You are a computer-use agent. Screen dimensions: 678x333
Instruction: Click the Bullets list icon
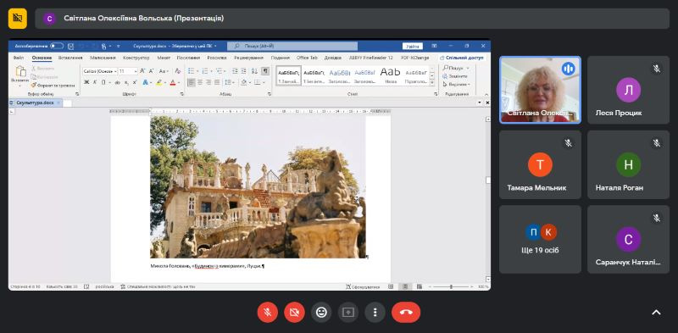[x=192, y=71]
